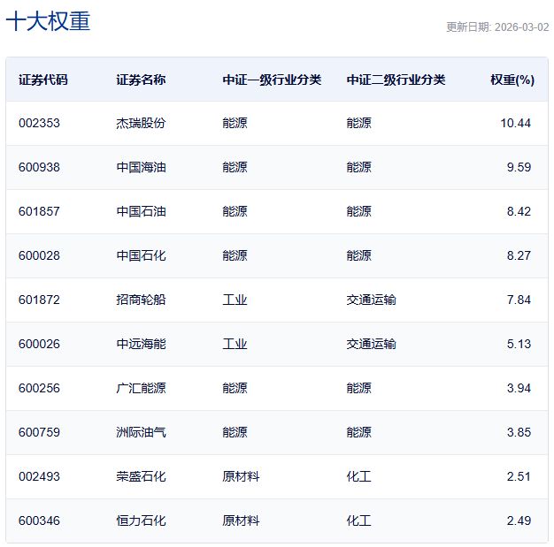
Task: Select stock code 600256
Action: pyautogui.click(x=39, y=389)
